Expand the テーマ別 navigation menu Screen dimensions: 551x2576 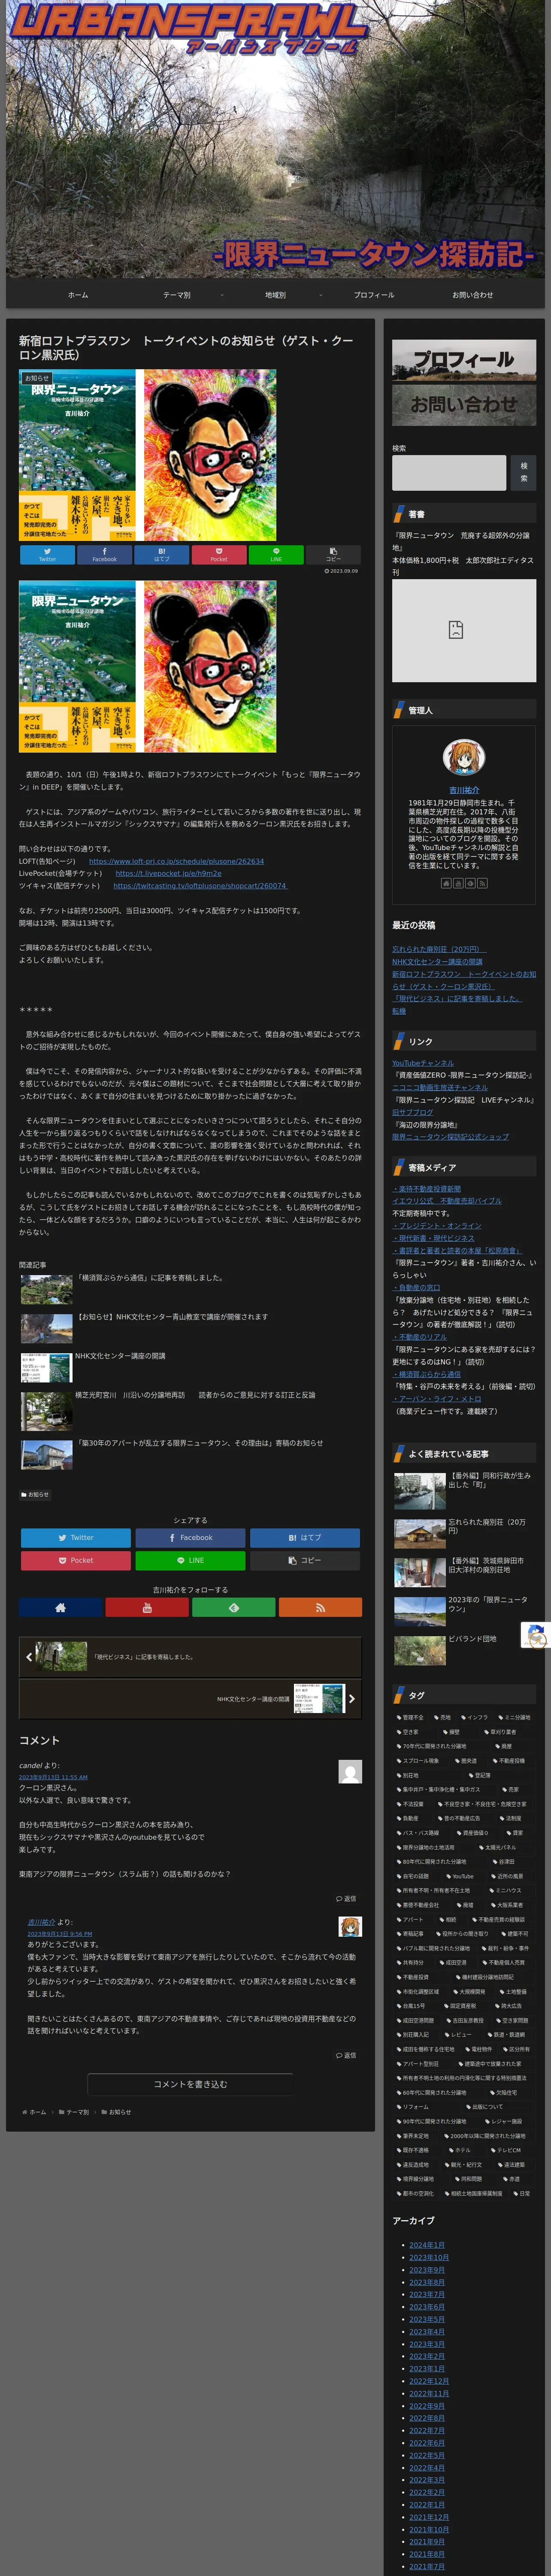click(x=177, y=295)
